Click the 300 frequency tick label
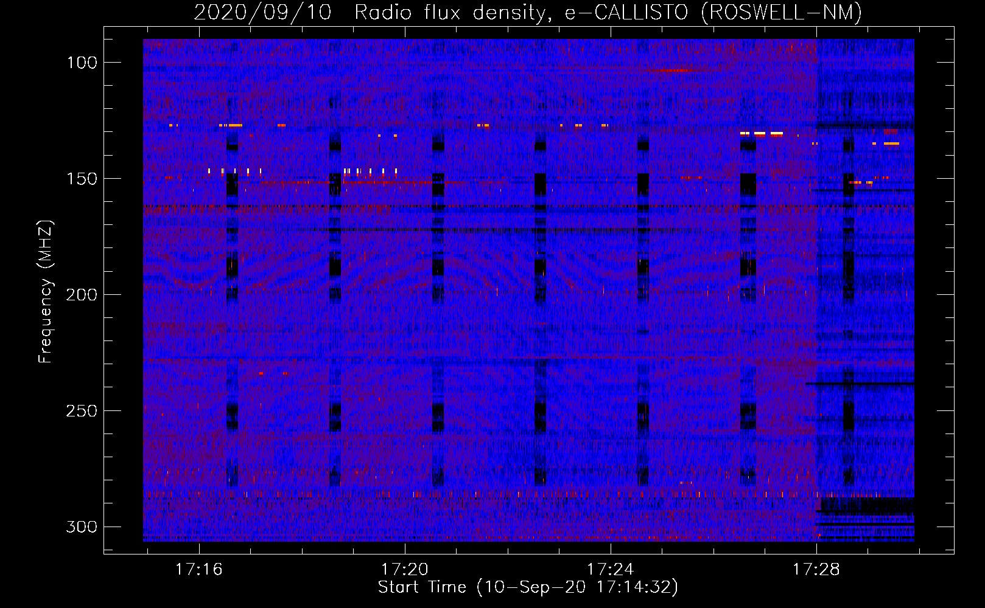Image resolution: width=985 pixels, height=608 pixels. 82,527
